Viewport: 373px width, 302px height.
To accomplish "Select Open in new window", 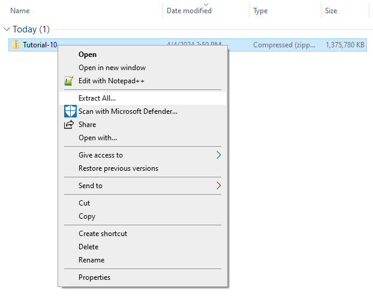I will pyautogui.click(x=143, y=68).
